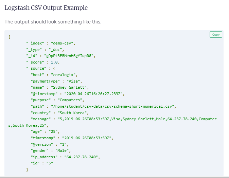Click the "South Korea" country value
Image resolution: width=229 pixels, height=178 pixels.
(73, 112)
